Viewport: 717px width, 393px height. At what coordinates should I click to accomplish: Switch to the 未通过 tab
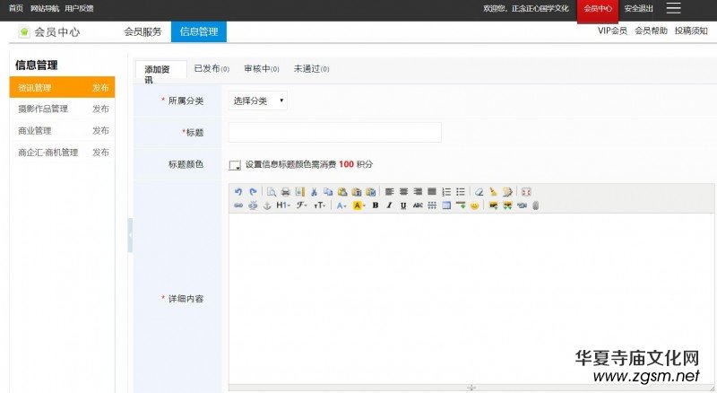tap(311, 68)
